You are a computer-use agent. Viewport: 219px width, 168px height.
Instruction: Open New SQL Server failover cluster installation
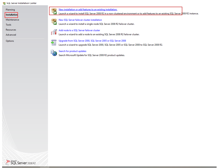[x=80, y=20]
